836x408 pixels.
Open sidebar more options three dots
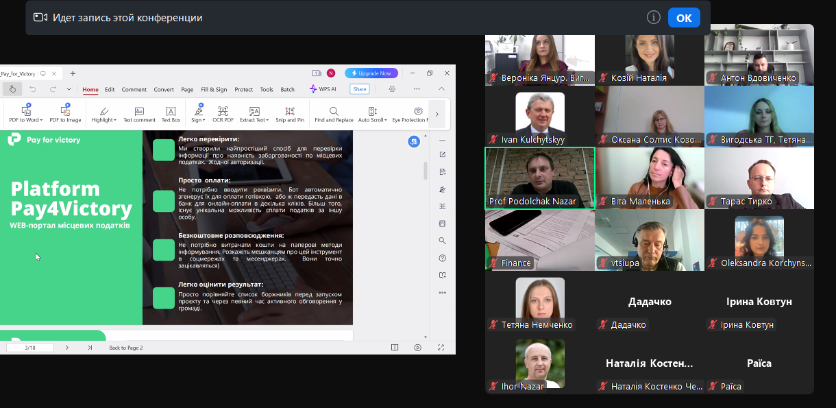pos(442,292)
